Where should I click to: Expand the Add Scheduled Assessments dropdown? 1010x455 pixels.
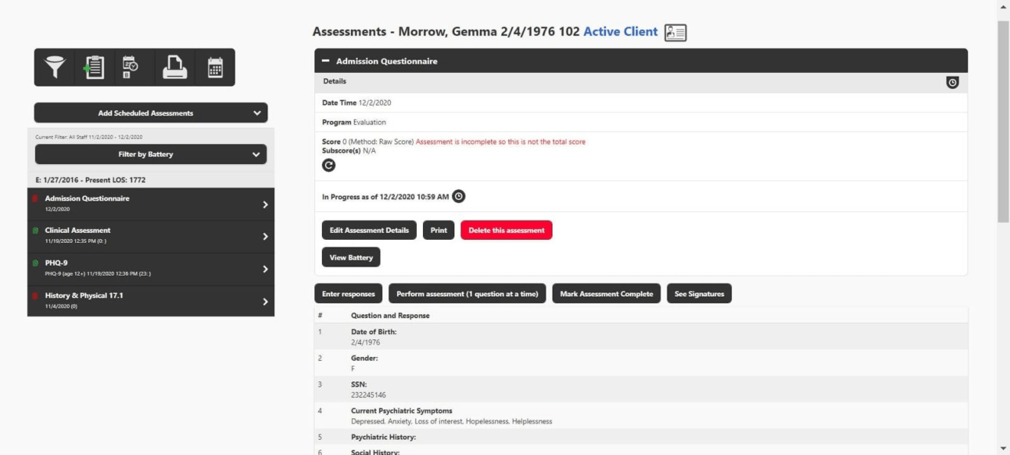point(151,113)
